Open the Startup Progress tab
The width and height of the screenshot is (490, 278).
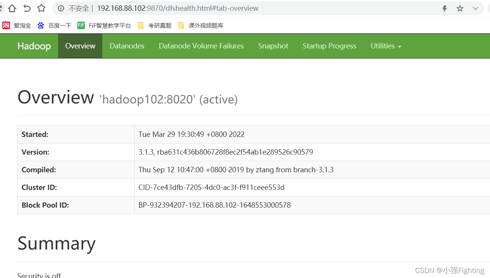[x=330, y=46]
